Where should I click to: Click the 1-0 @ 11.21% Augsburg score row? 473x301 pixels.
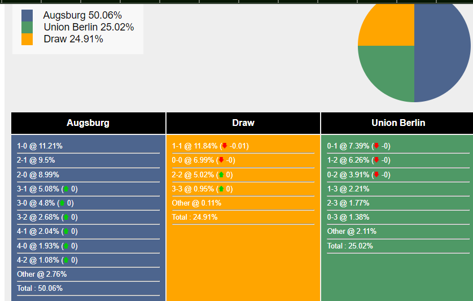(x=40, y=146)
